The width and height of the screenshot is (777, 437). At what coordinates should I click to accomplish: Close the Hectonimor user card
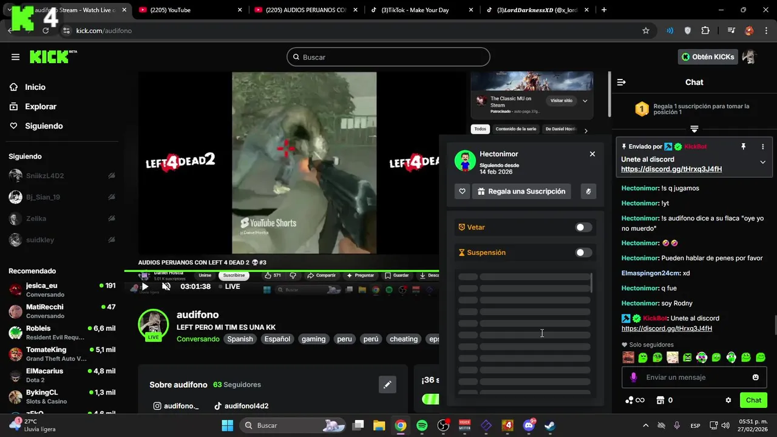tap(592, 154)
